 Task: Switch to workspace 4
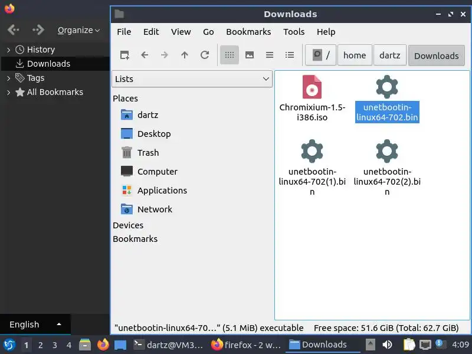pos(69,345)
